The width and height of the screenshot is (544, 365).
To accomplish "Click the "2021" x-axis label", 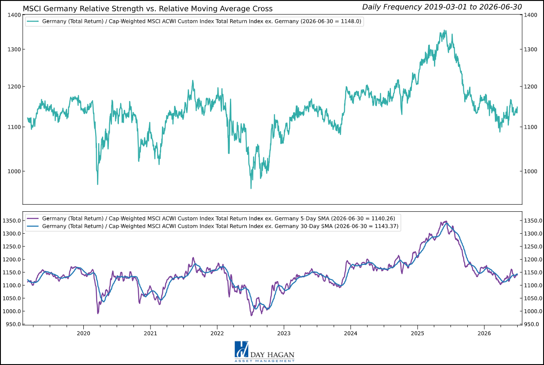I will (x=150, y=332).
